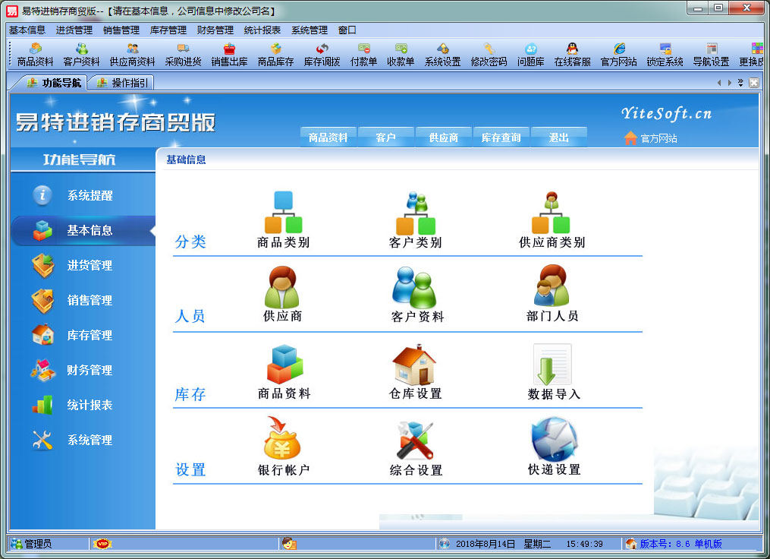Click the VIP badge in status bar
The height and width of the screenshot is (559, 770).
pos(102,544)
